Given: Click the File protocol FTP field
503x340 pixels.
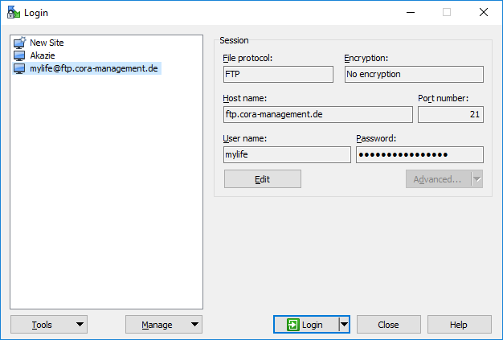Looking at the screenshot, I should [278, 74].
